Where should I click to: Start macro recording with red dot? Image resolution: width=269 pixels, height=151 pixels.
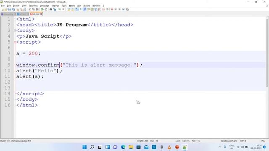click(112, 9)
